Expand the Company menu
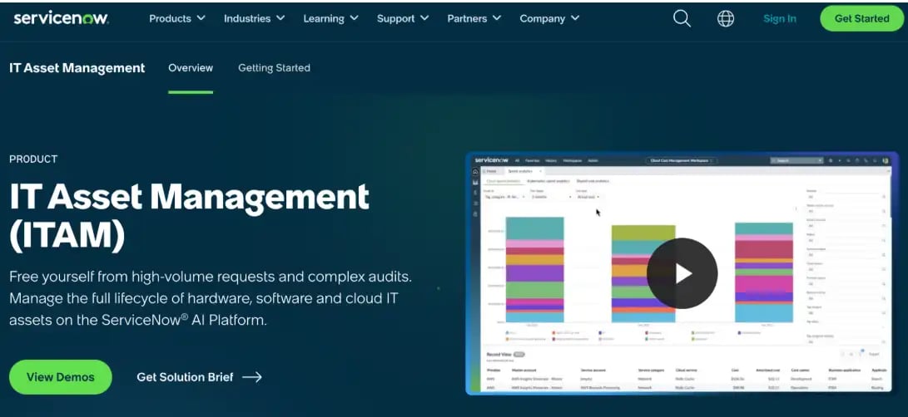The image size is (908, 417). 549,18
